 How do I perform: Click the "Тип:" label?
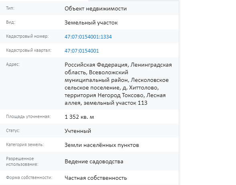coord(10,8)
